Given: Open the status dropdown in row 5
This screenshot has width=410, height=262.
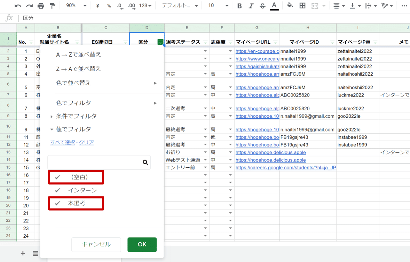Looking at the screenshot, I should click(205, 74).
